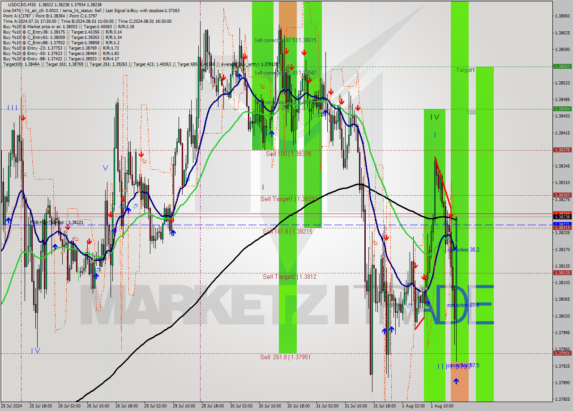
Task: Click the '26 Jul 10:00' time axis label
Action: pyautogui.click(x=98, y=406)
